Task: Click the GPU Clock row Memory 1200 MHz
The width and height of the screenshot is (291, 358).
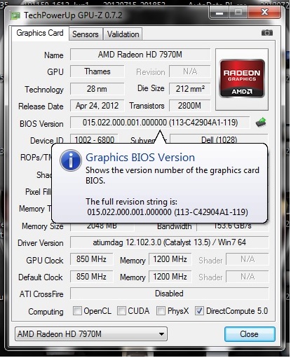Action: [170, 259]
